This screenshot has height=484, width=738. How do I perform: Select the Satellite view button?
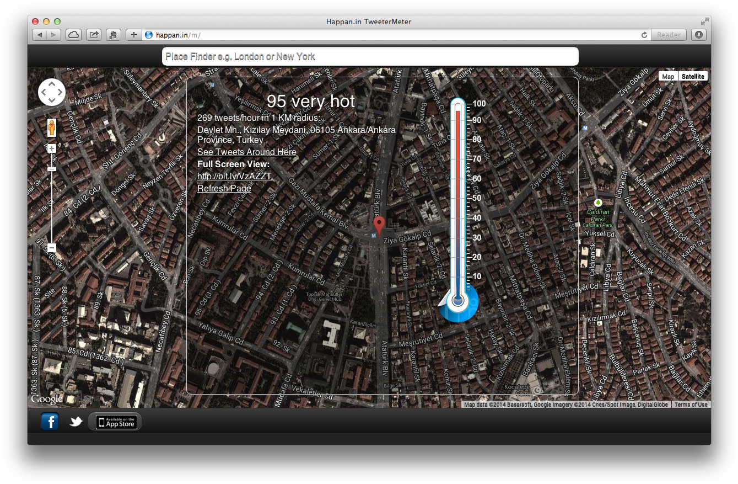(692, 76)
